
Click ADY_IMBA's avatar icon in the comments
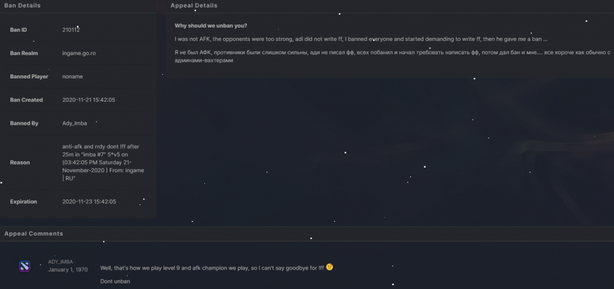tap(25, 266)
